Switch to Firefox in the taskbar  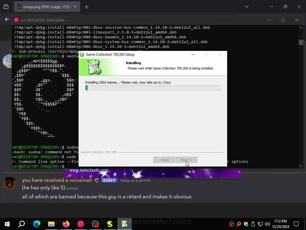click(66, 224)
